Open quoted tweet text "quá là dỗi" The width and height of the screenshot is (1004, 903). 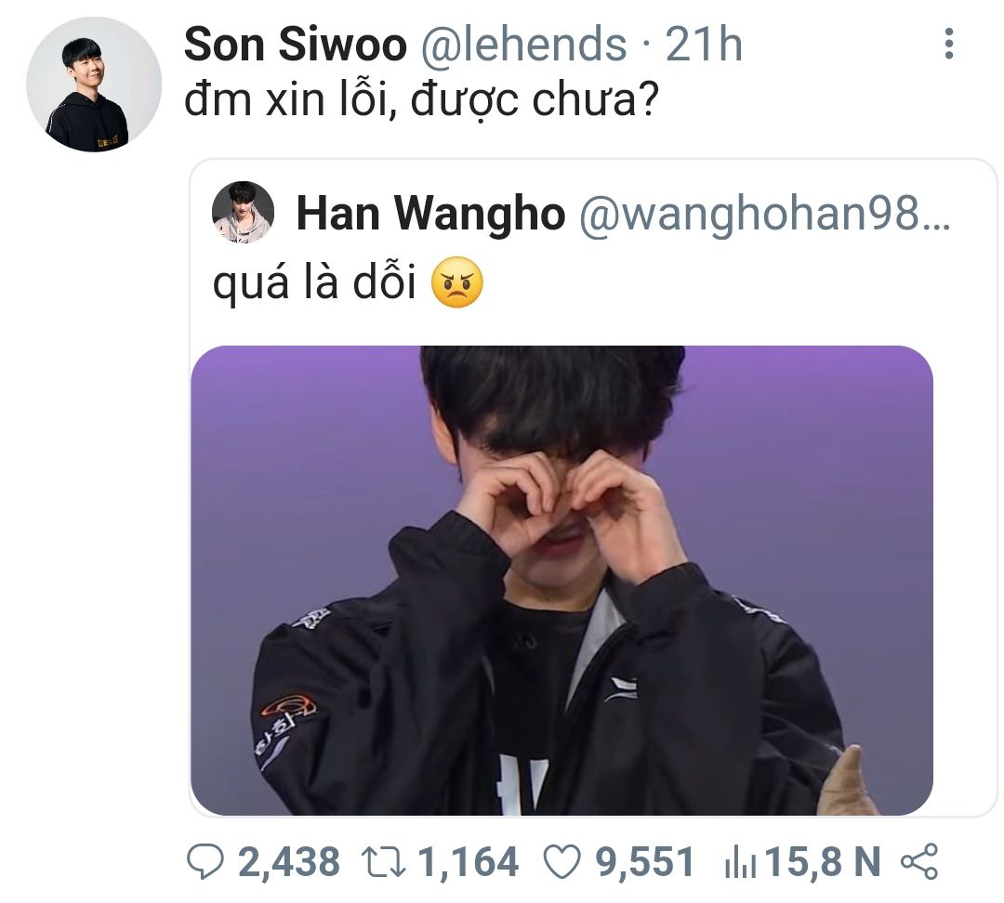[x=314, y=282]
